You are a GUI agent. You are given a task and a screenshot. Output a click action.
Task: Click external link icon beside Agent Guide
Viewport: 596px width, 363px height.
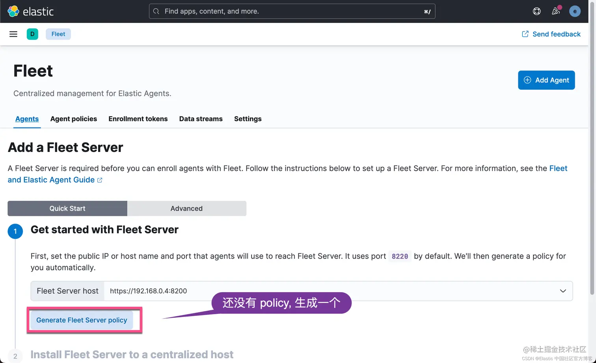point(100,180)
